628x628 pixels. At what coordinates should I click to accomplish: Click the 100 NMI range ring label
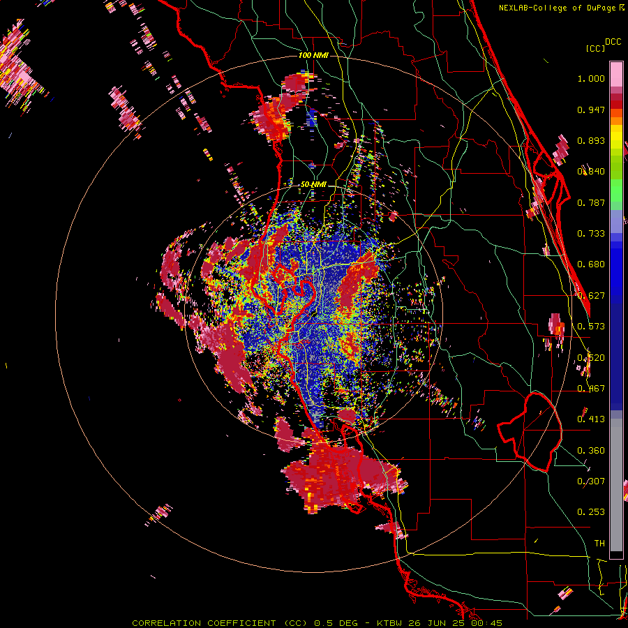pyautogui.click(x=313, y=55)
